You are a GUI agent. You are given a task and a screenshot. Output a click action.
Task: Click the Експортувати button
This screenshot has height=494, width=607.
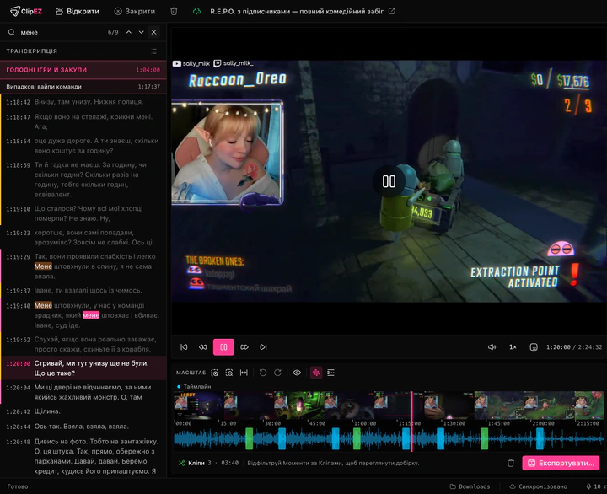pos(561,463)
